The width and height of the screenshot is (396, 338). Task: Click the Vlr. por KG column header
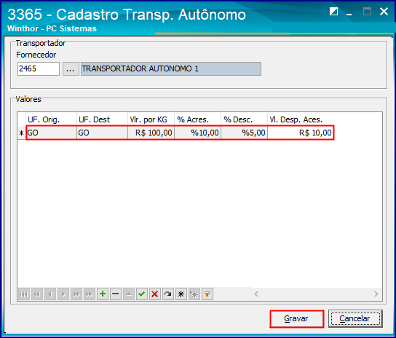pos(151,119)
